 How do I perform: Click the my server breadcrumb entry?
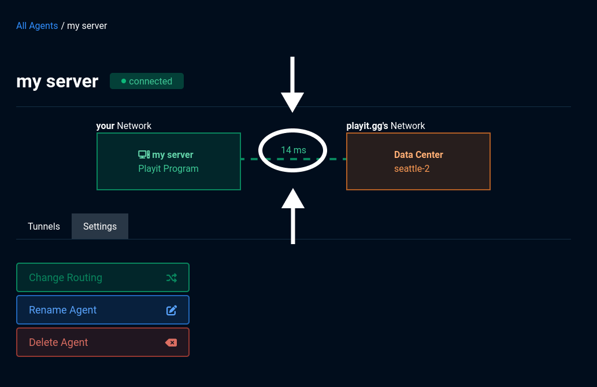pyautogui.click(x=86, y=25)
